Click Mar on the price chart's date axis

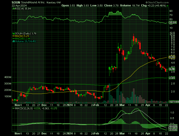[122, 105]
